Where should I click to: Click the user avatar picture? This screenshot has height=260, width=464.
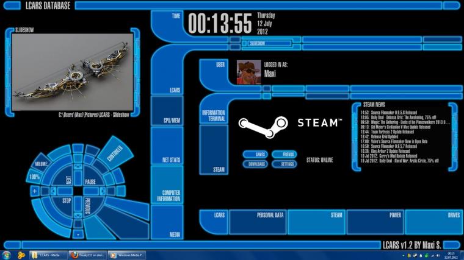point(249,72)
